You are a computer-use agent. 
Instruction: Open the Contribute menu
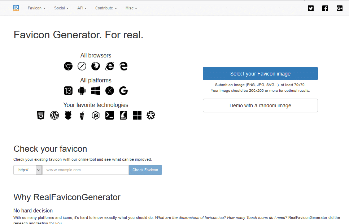(x=106, y=8)
